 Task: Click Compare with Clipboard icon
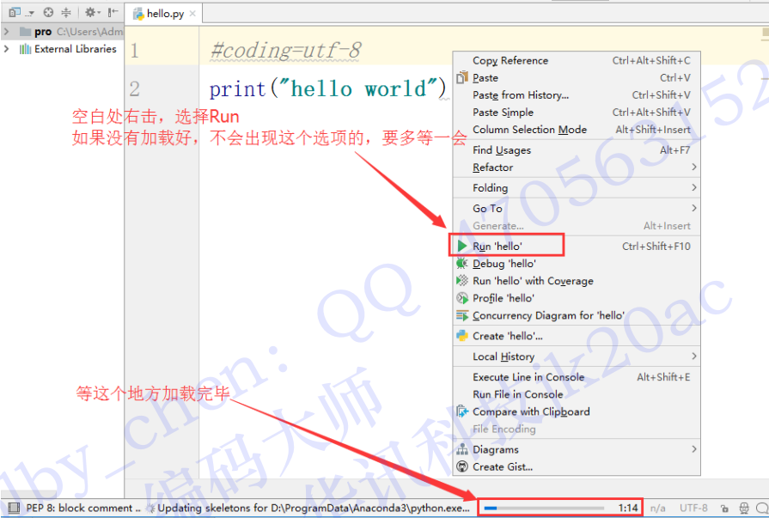click(462, 411)
